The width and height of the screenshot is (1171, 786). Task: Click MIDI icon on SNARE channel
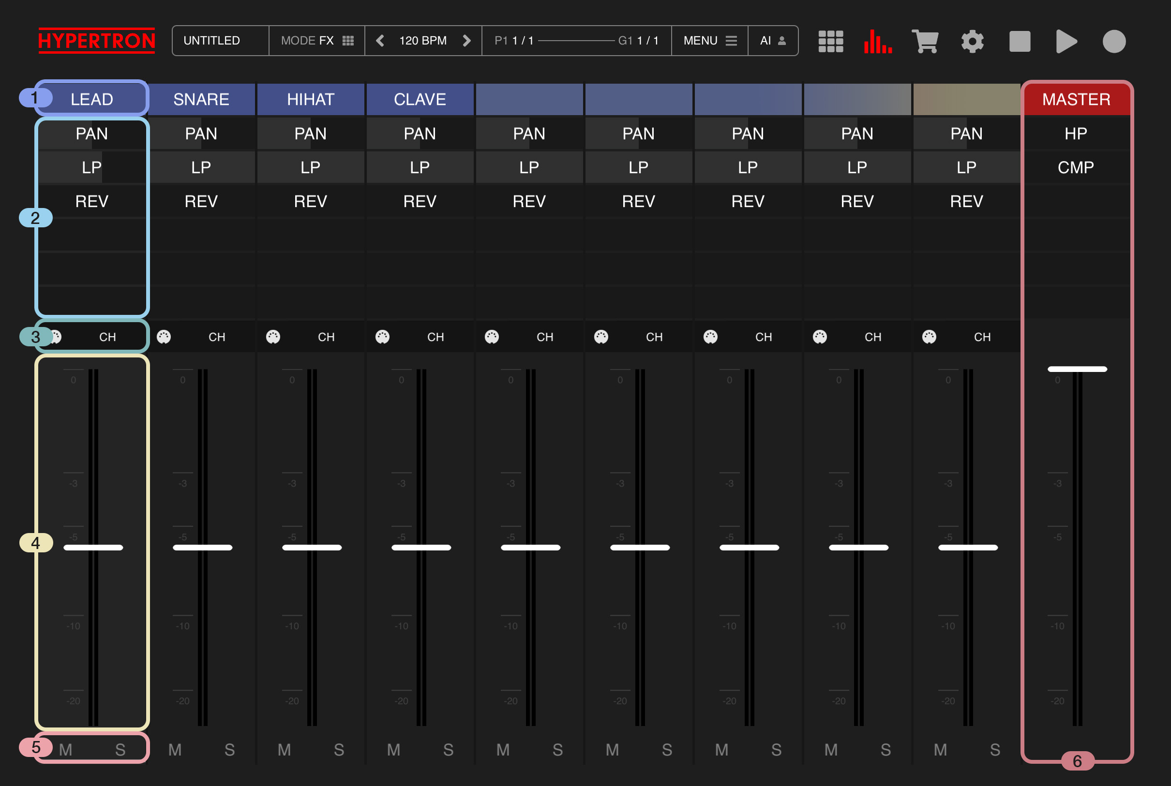[164, 337]
